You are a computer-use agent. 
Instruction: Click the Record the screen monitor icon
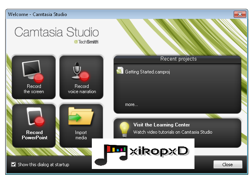(33, 71)
